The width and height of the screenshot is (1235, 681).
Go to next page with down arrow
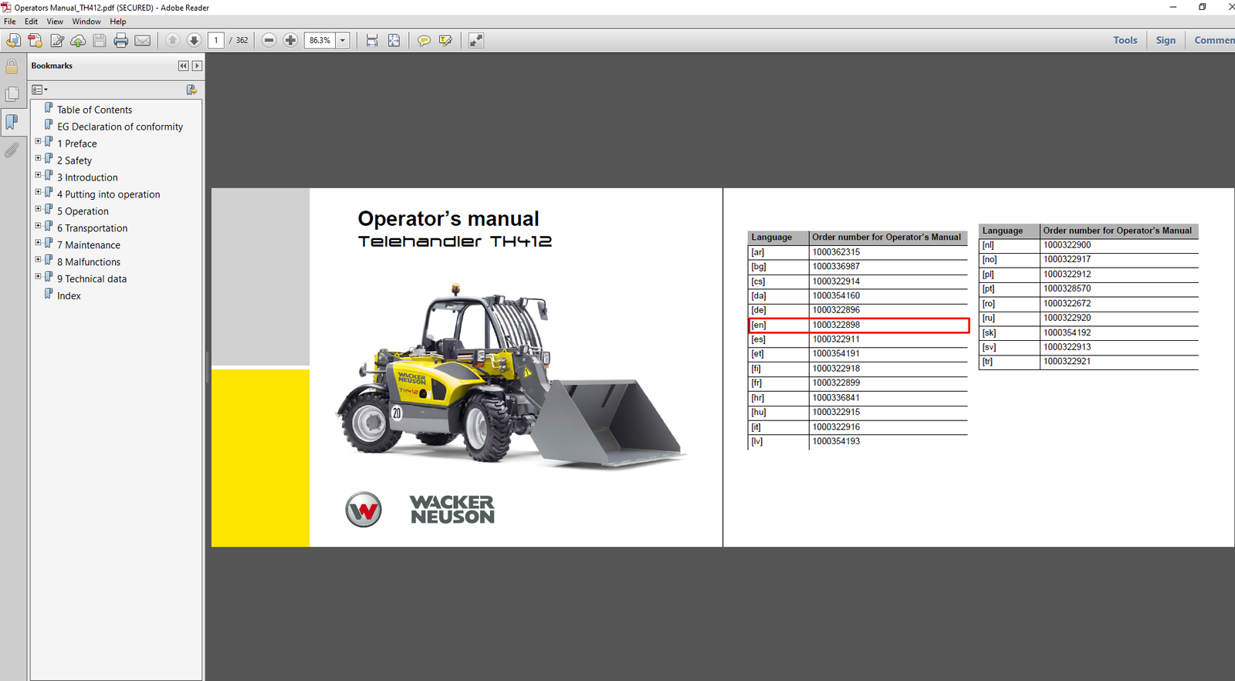tap(194, 41)
